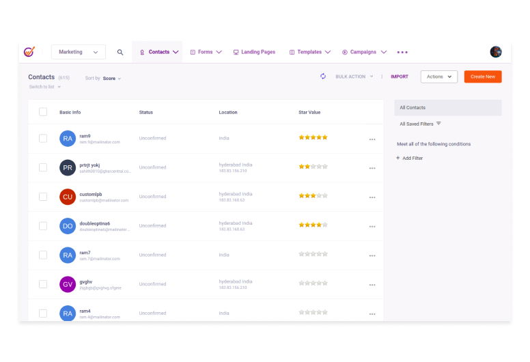This screenshot has height=362, width=530.
Task: Click Unconfirmed status for customlpb
Action: [152, 197]
